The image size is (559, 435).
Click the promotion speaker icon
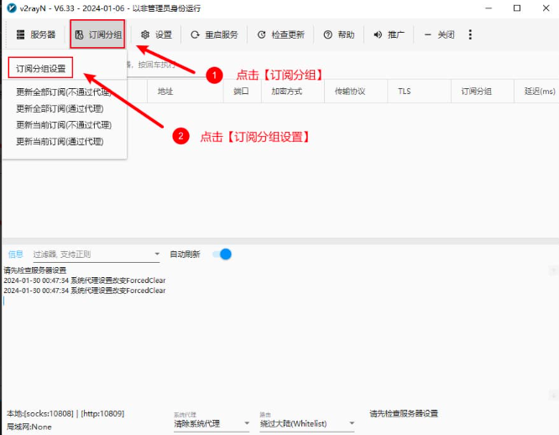[378, 34]
